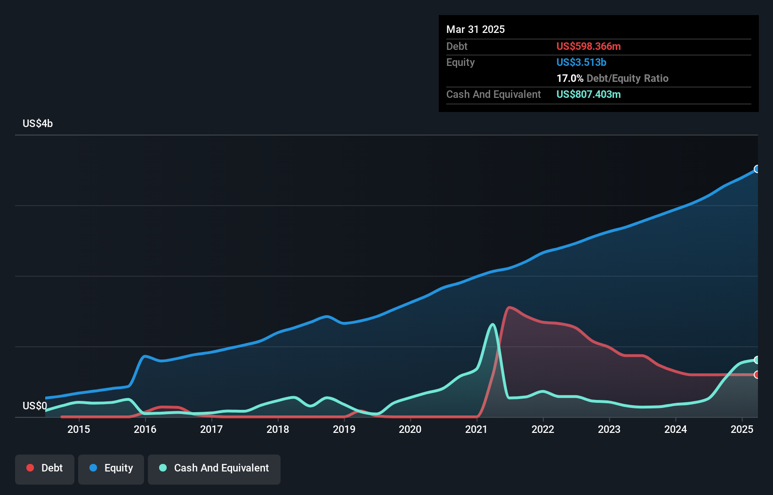Click the teal Cash And Equivalent legend dot
Viewport: 773px width, 495px height.
pyautogui.click(x=163, y=468)
